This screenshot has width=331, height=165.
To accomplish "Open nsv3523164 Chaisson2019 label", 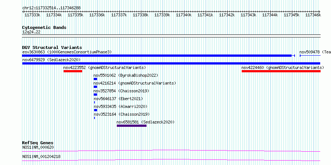I will (122, 115).
